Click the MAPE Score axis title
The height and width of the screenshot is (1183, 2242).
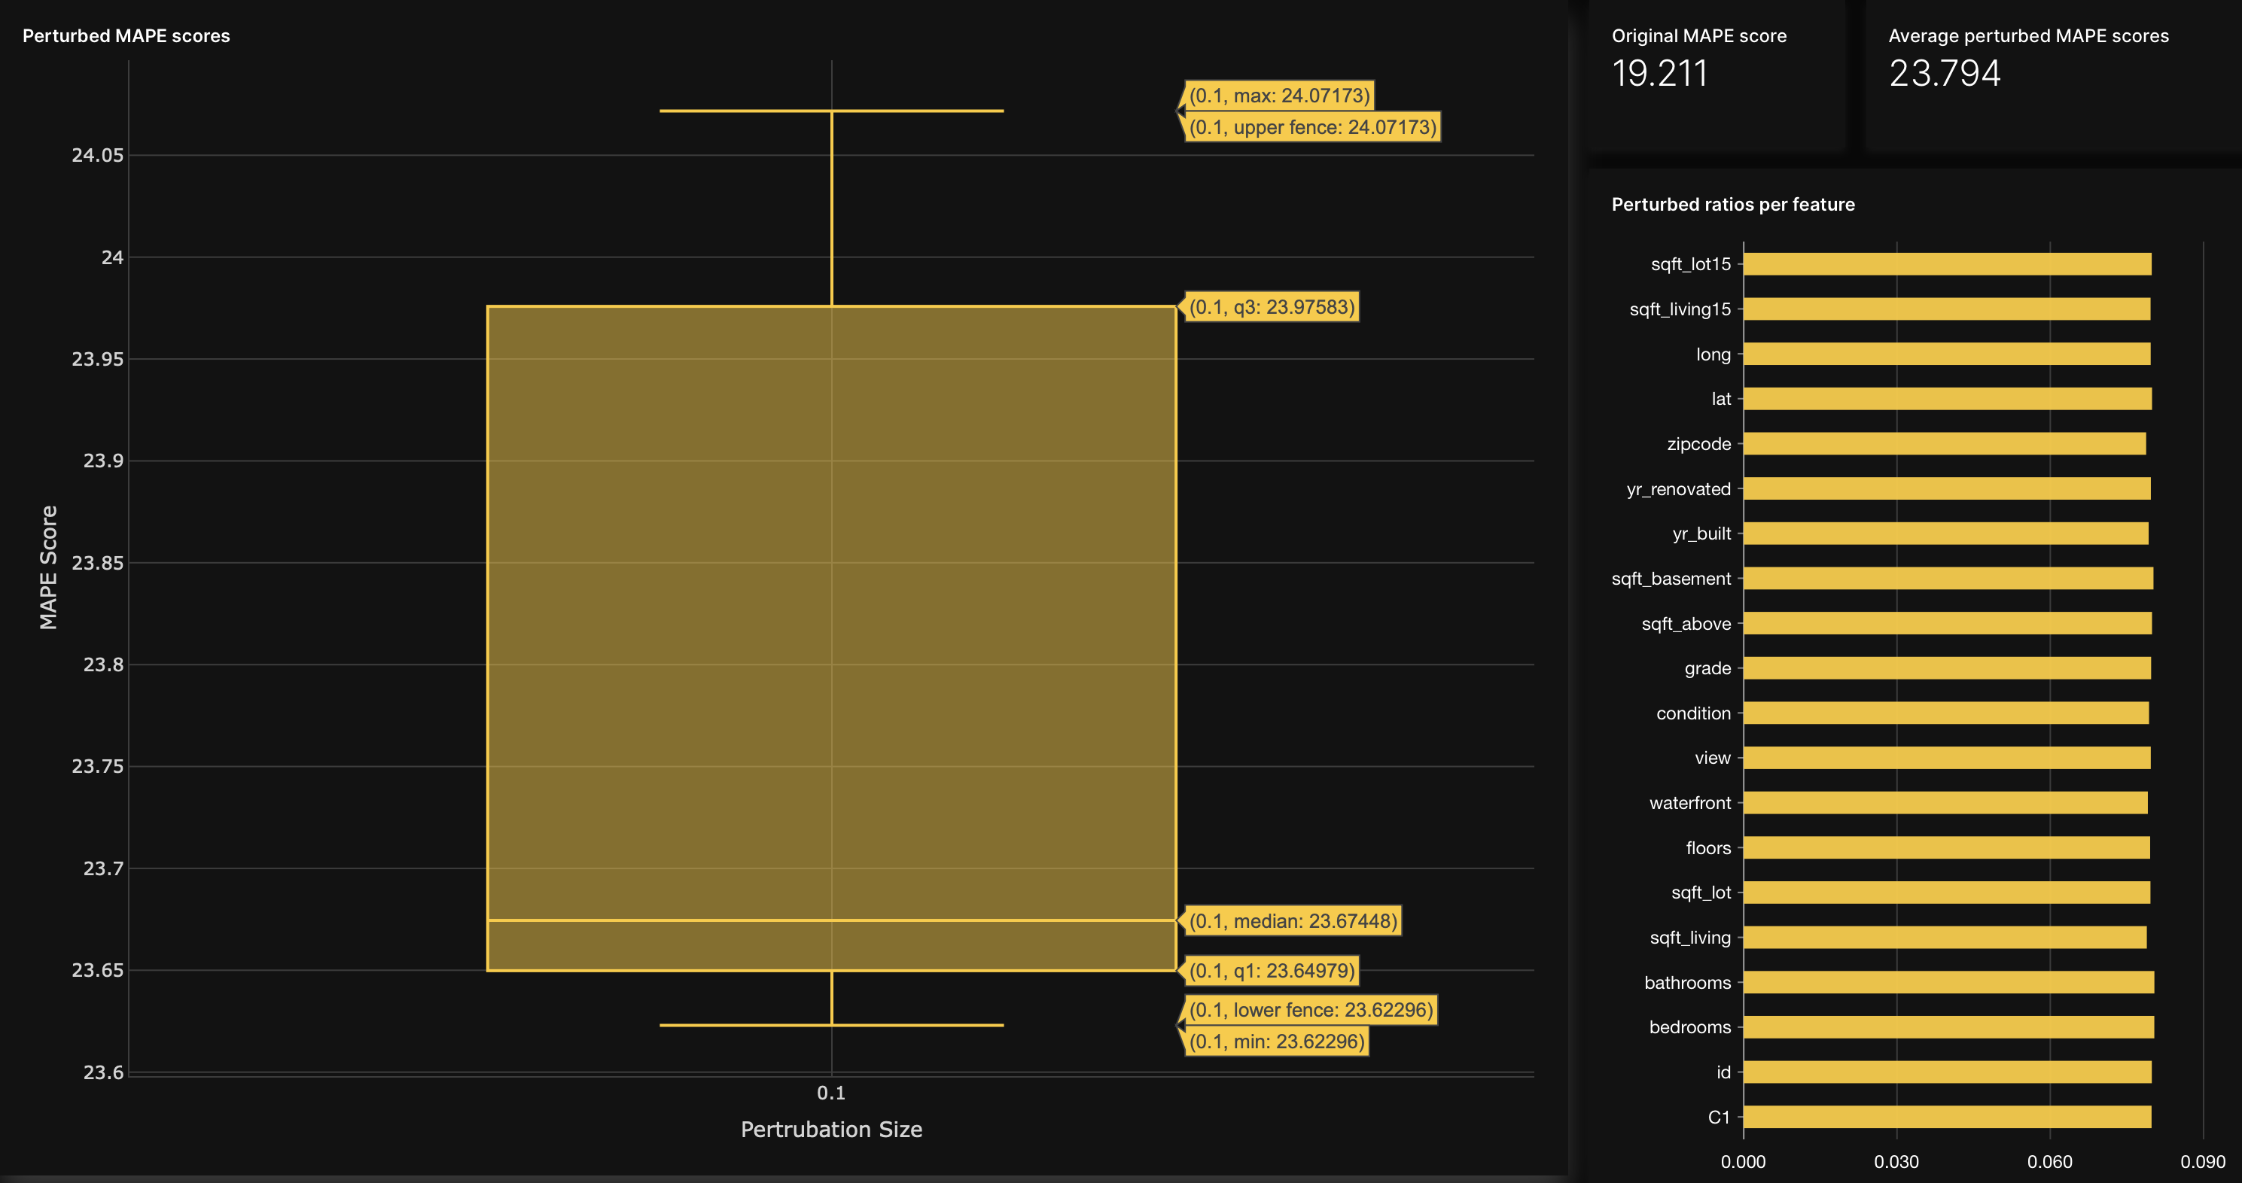coord(49,565)
